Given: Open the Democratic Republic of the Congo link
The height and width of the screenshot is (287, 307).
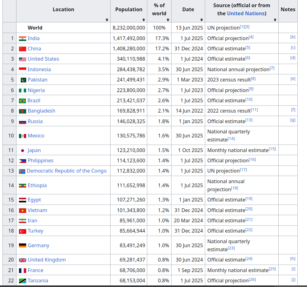Looking at the screenshot, I should (x=67, y=171).
